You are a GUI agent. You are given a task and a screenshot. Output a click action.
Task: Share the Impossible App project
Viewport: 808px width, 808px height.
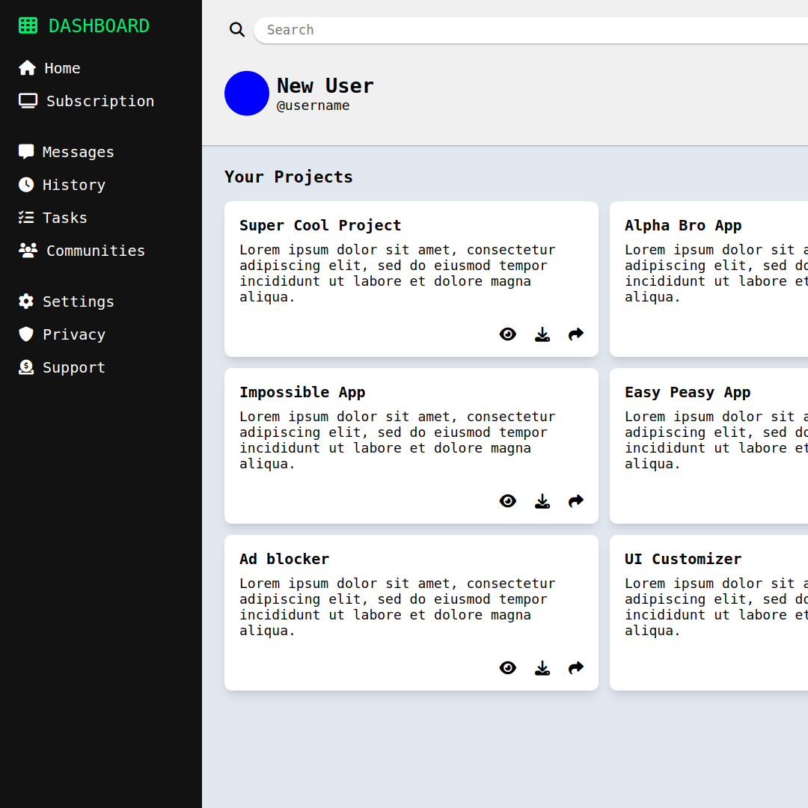575,501
